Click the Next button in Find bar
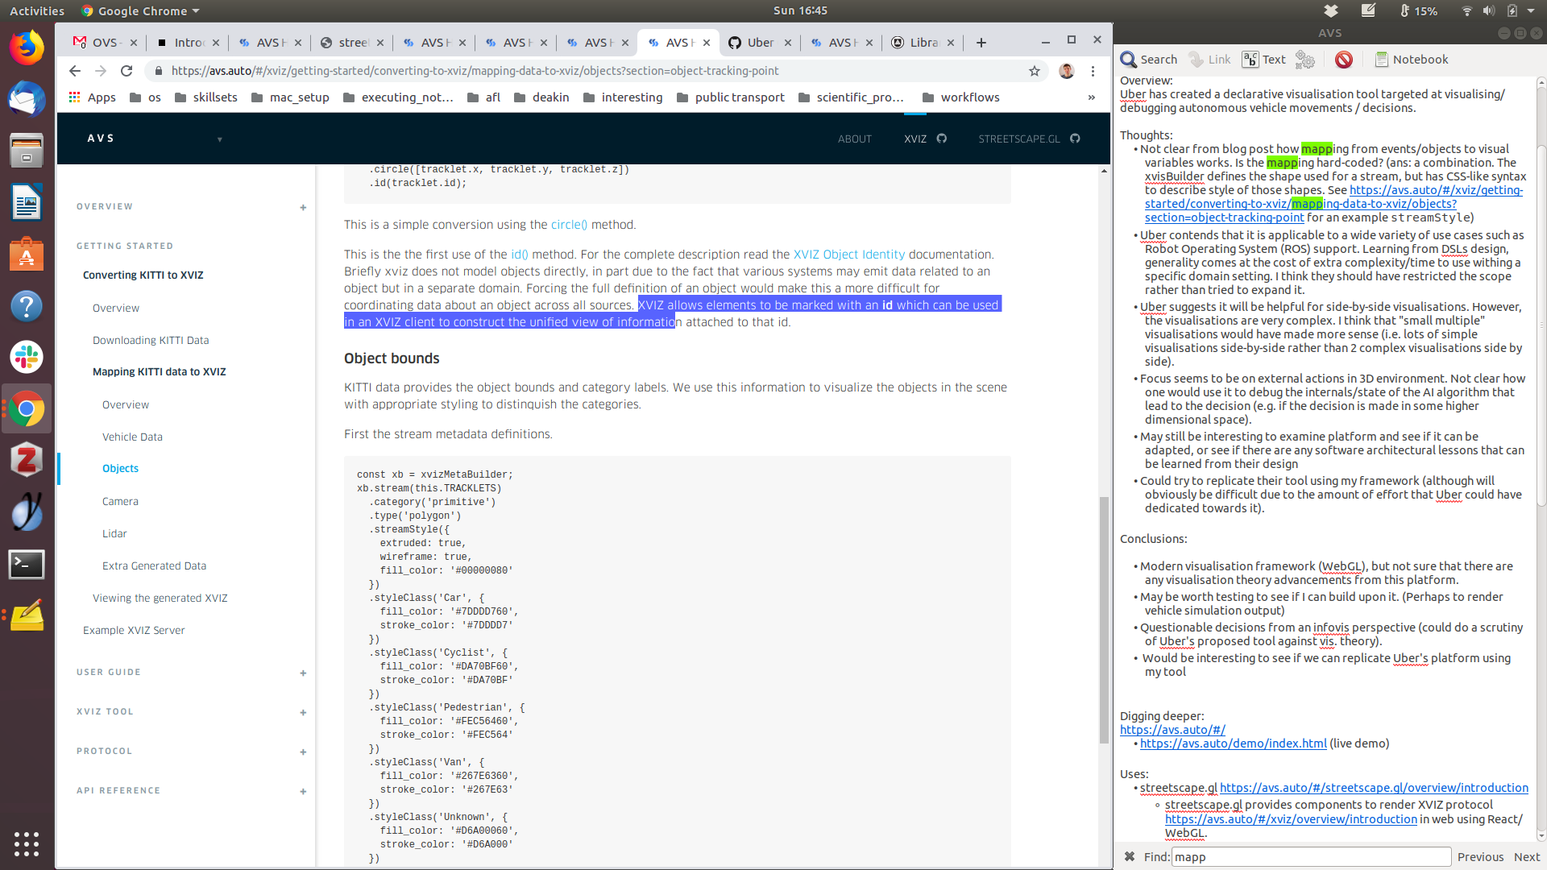 coord(1526,857)
